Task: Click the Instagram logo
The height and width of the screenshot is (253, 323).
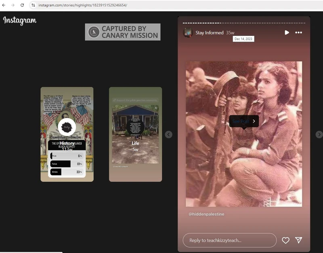Action: (19, 20)
